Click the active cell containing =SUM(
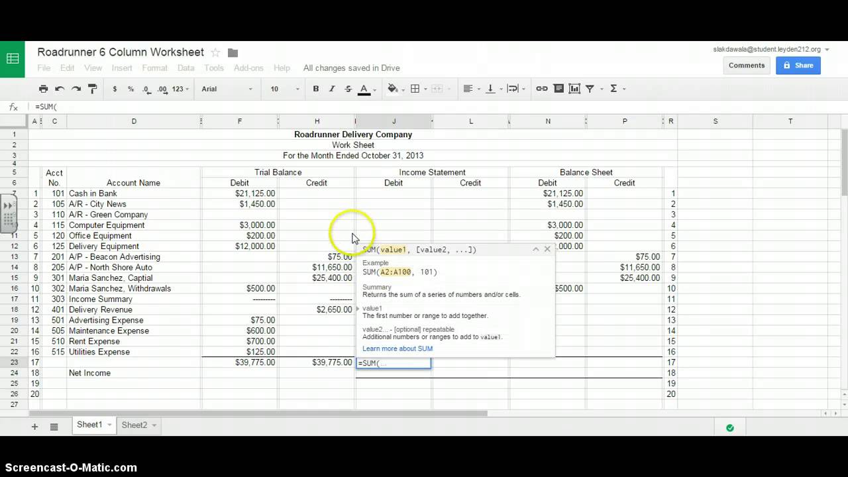Image resolution: width=848 pixels, height=477 pixels. coord(394,363)
